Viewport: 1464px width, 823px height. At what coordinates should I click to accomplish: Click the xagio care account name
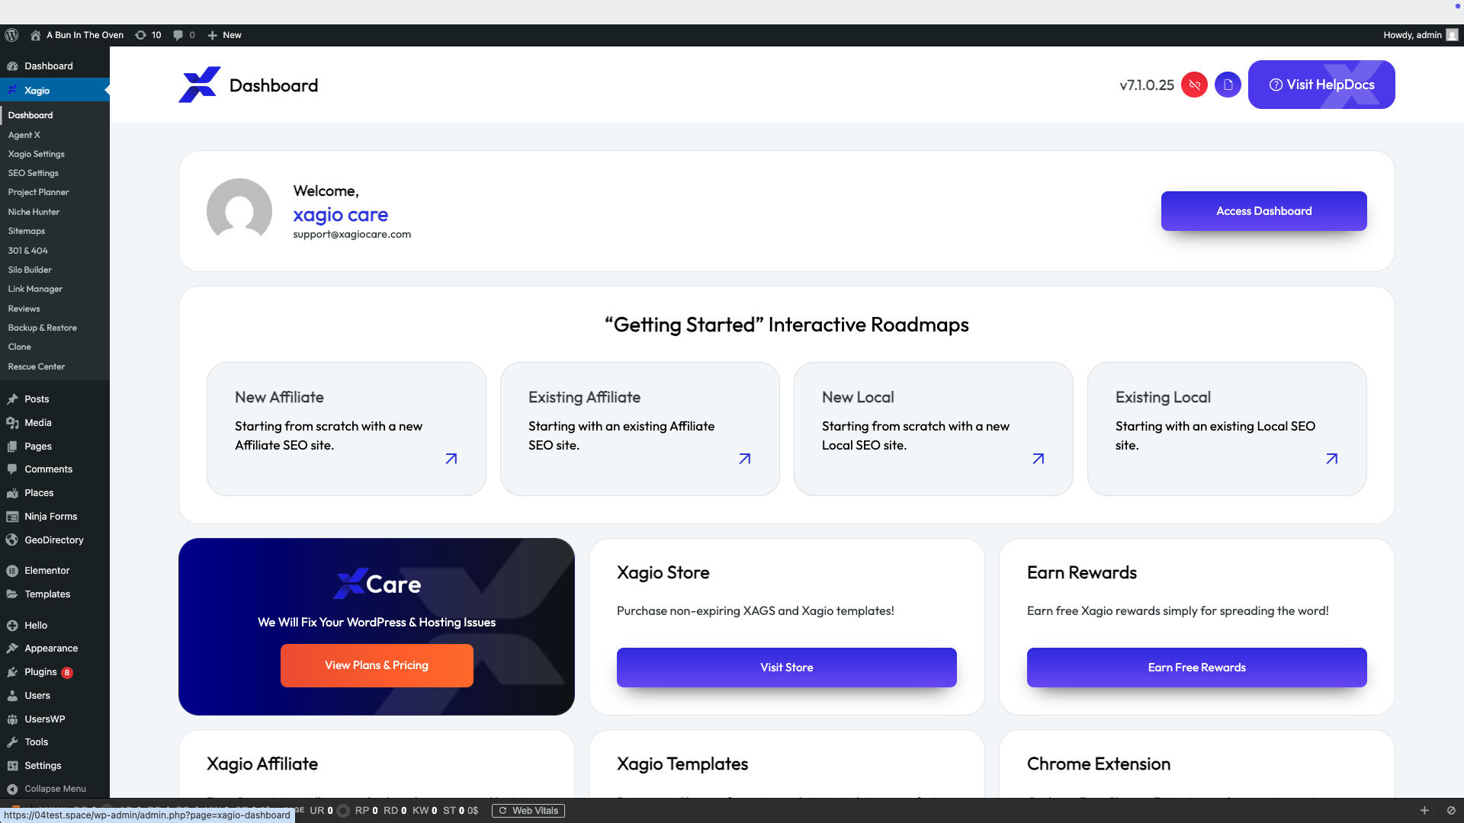pyautogui.click(x=340, y=215)
